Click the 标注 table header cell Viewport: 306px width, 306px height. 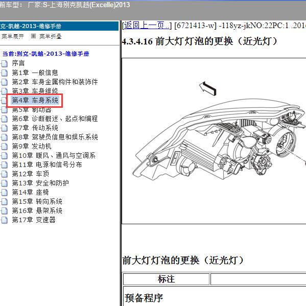[x=166, y=279]
